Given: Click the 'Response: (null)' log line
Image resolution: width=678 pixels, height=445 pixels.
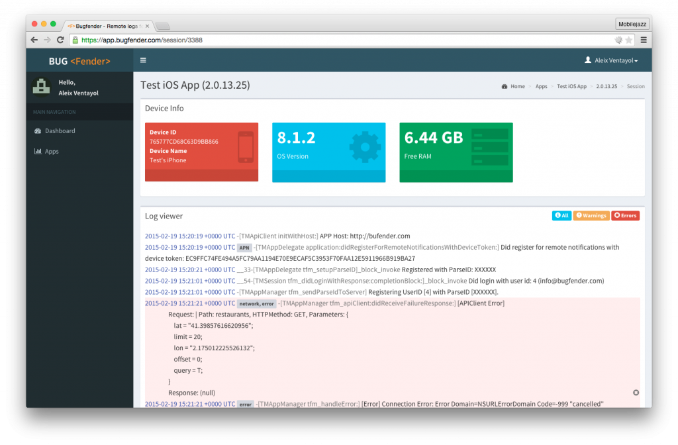Looking at the screenshot, I should tap(191, 393).
